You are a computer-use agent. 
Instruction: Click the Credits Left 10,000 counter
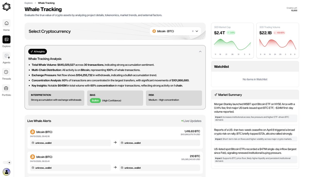(292, 9)
